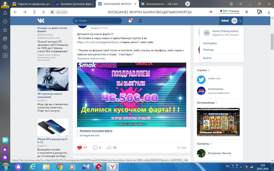Screen dimensions: 274x171
Task: Select Помощь in the profile menu
Action: click(x=208, y=50)
